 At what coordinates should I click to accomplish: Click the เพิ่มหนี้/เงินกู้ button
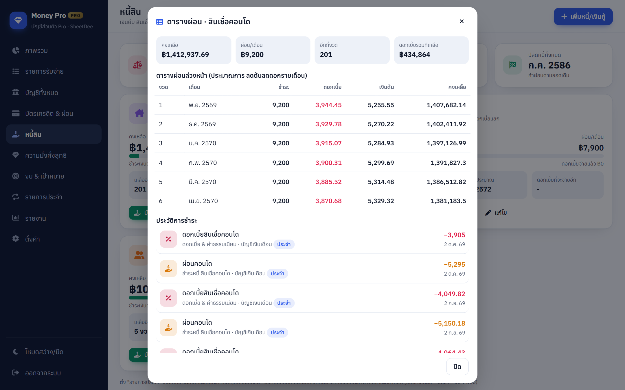pos(583,16)
